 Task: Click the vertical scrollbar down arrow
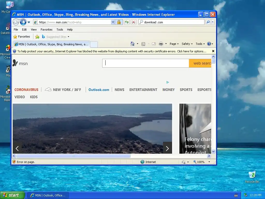(x=213, y=151)
